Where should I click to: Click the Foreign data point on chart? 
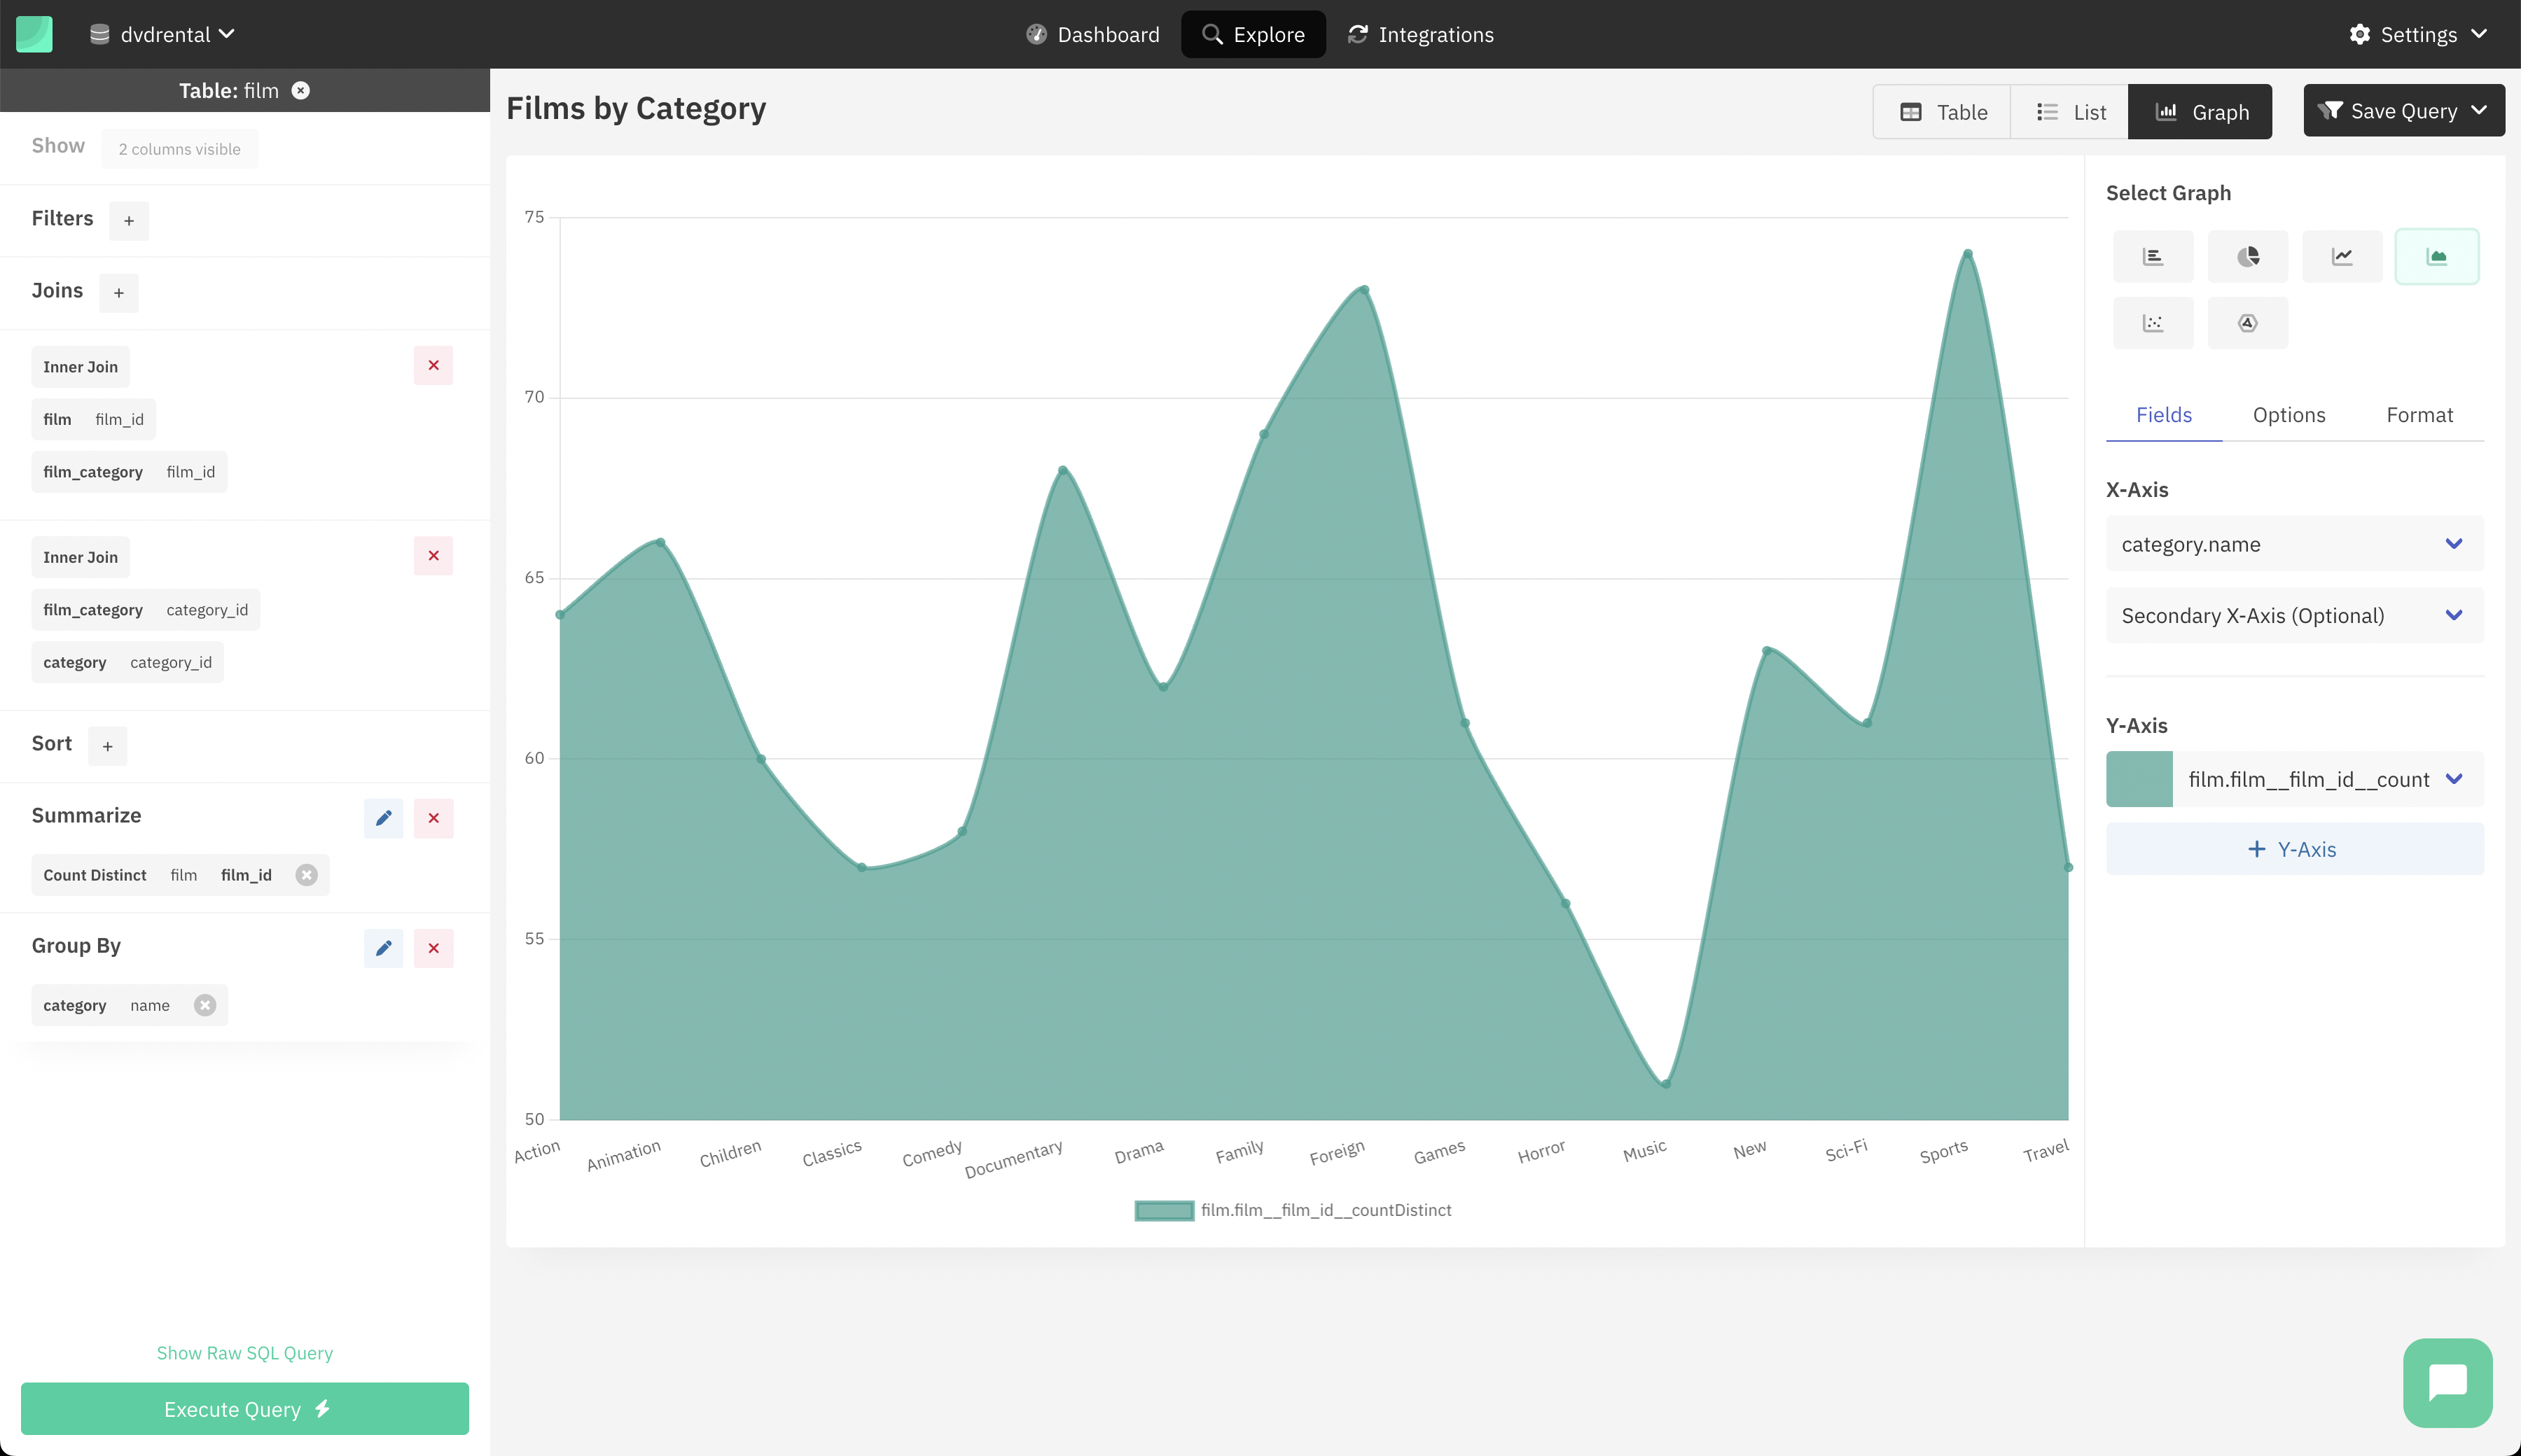click(x=1365, y=290)
